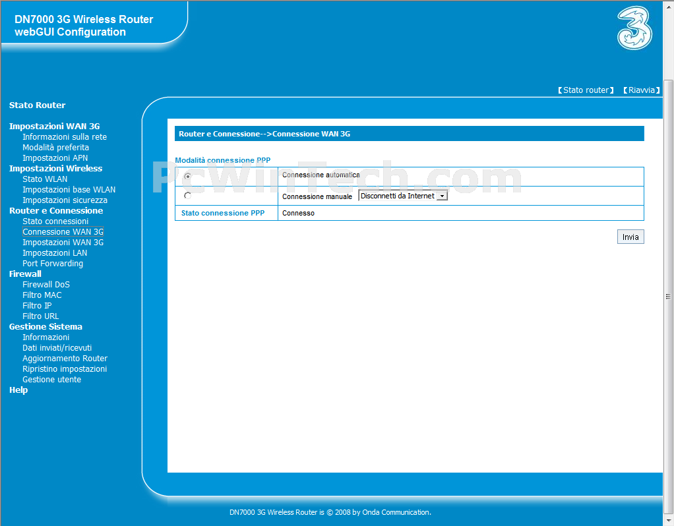The width and height of the screenshot is (674, 526).
Task: Open Port Forwarding page
Action: coord(53,264)
